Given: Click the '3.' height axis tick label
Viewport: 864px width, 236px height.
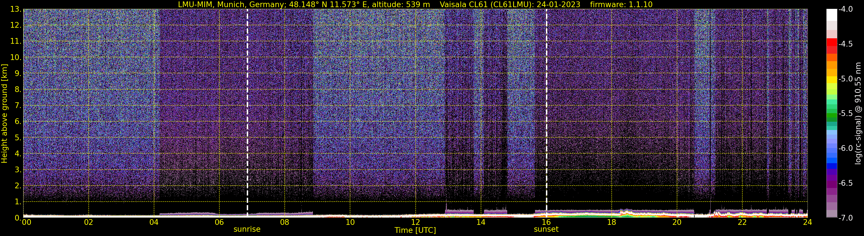Looking at the screenshot, I should 18,170.
